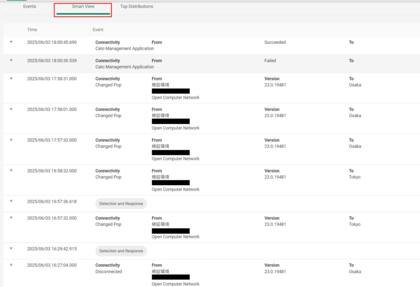Image resolution: width=420 pixels, height=287 pixels.
Task: Click the Event column header
Action: click(98, 30)
